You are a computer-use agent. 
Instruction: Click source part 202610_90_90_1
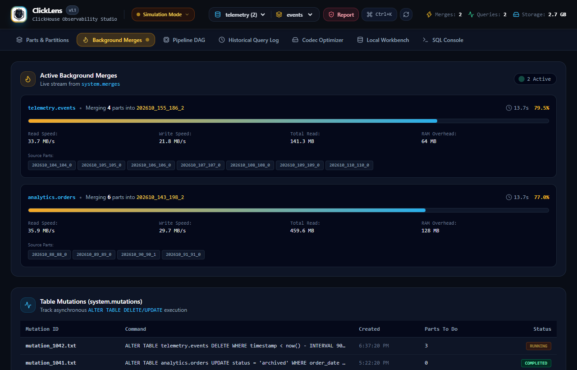click(138, 254)
